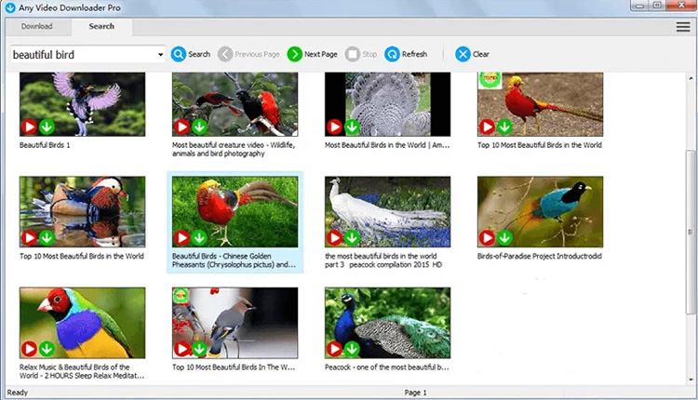698x400 pixels.
Task: Play the 'Beautiful Birds 1' video
Action: pyautogui.click(x=29, y=127)
